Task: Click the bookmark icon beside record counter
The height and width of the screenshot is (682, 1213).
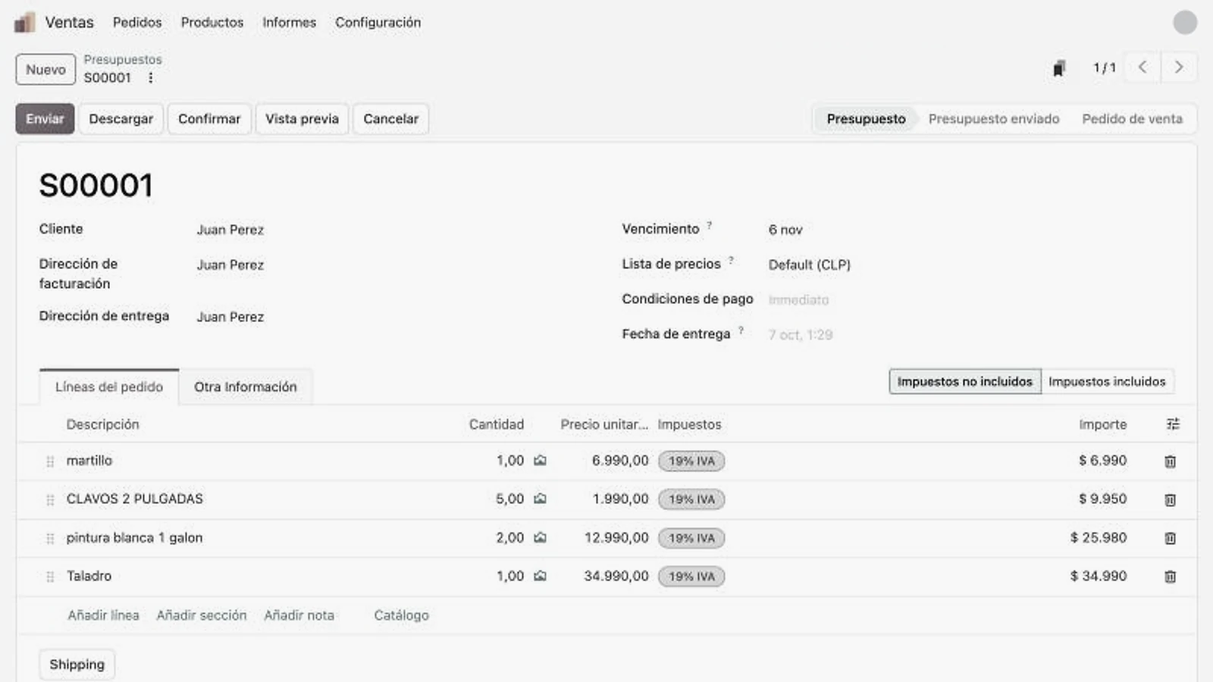Action: (x=1059, y=68)
